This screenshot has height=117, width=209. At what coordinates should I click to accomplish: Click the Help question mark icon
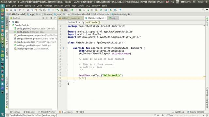pos(120,10)
